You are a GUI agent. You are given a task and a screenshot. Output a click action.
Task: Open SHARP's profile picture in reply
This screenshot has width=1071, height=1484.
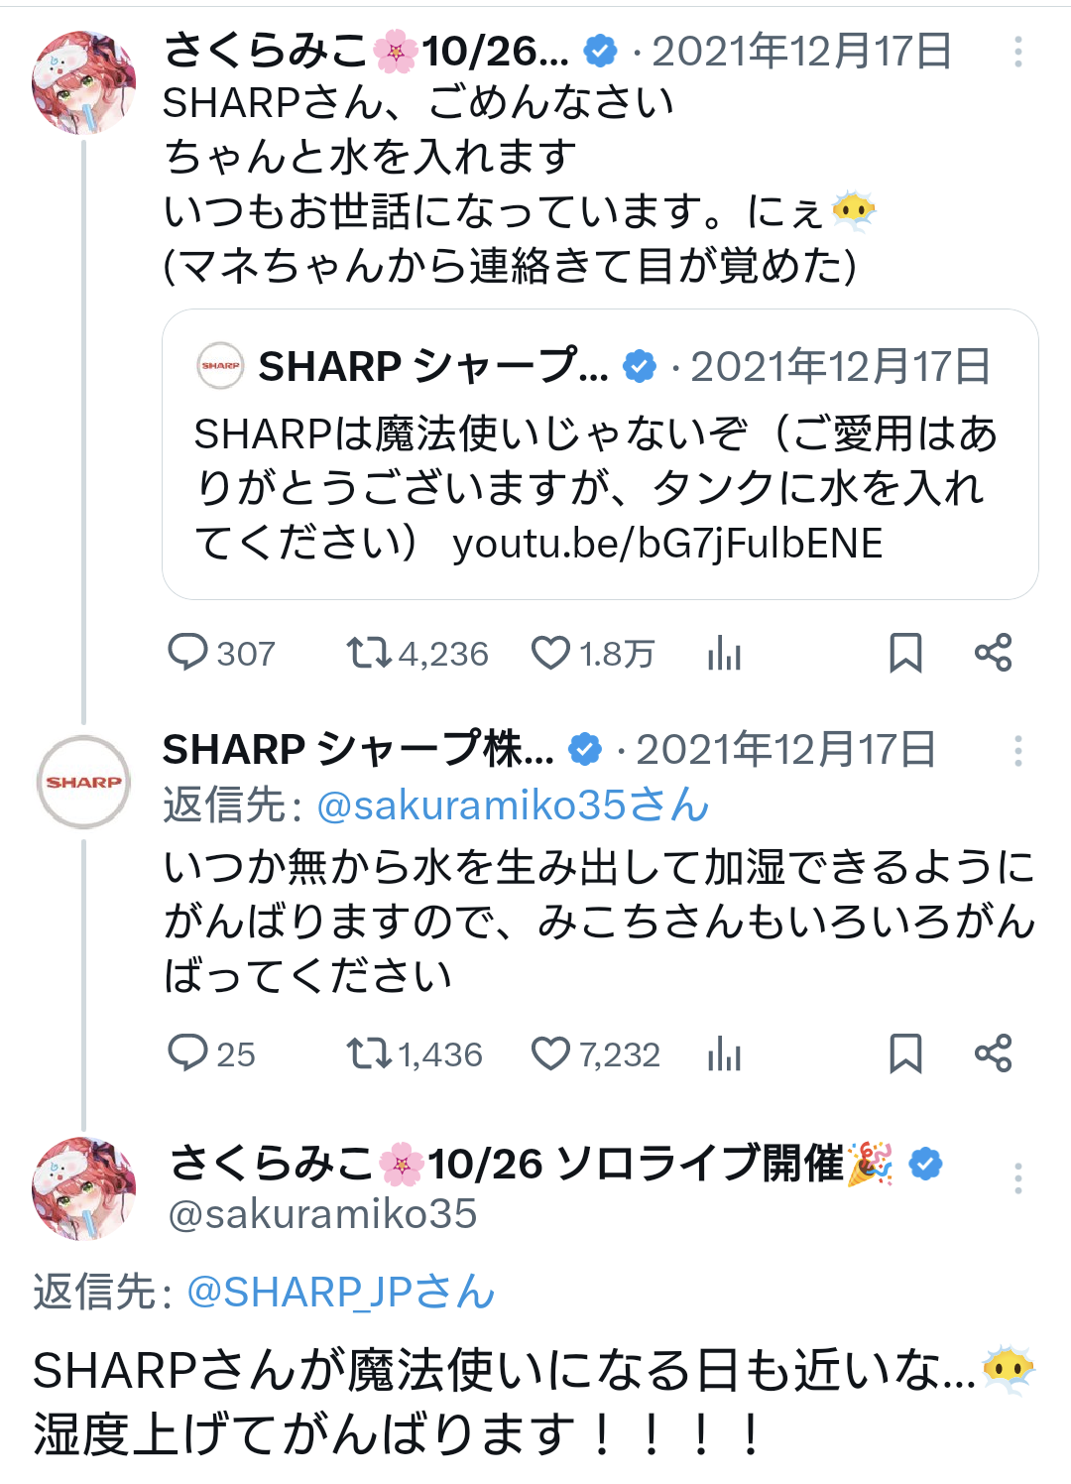[84, 782]
